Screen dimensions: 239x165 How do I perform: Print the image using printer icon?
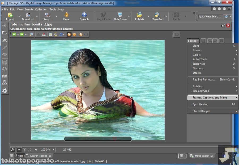point(56,34)
